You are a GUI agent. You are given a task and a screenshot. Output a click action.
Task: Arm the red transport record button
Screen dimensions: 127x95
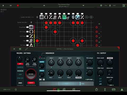click(x=18, y=6)
